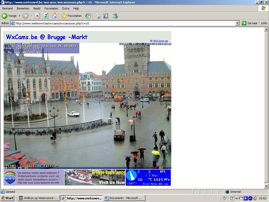Open the Favorieten star toolbar button
Image resolution: width=269 pixels, height=202 pixels.
(71, 16)
